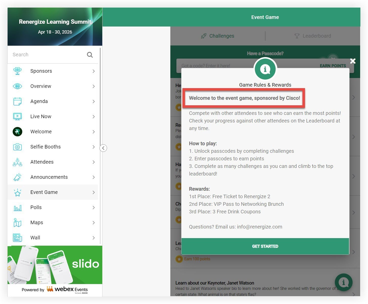Click the Event Game star icon

coord(17,193)
